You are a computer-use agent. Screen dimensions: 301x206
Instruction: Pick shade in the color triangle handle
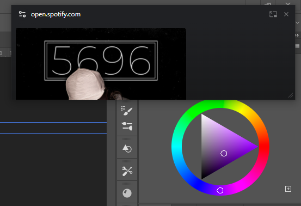pyautogui.click(x=224, y=153)
